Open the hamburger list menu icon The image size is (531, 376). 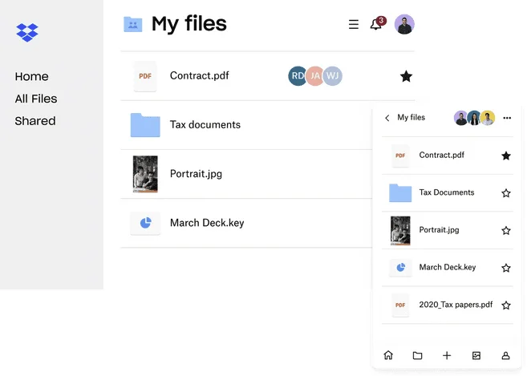click(354, 24)
